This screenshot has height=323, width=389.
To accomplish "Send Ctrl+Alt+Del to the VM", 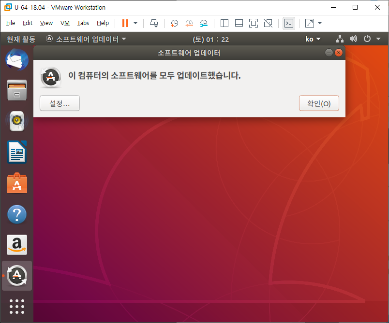I will pos(154,23).
